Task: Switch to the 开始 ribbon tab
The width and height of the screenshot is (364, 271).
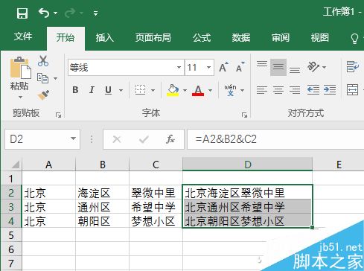Action: [x=66, y=37]
